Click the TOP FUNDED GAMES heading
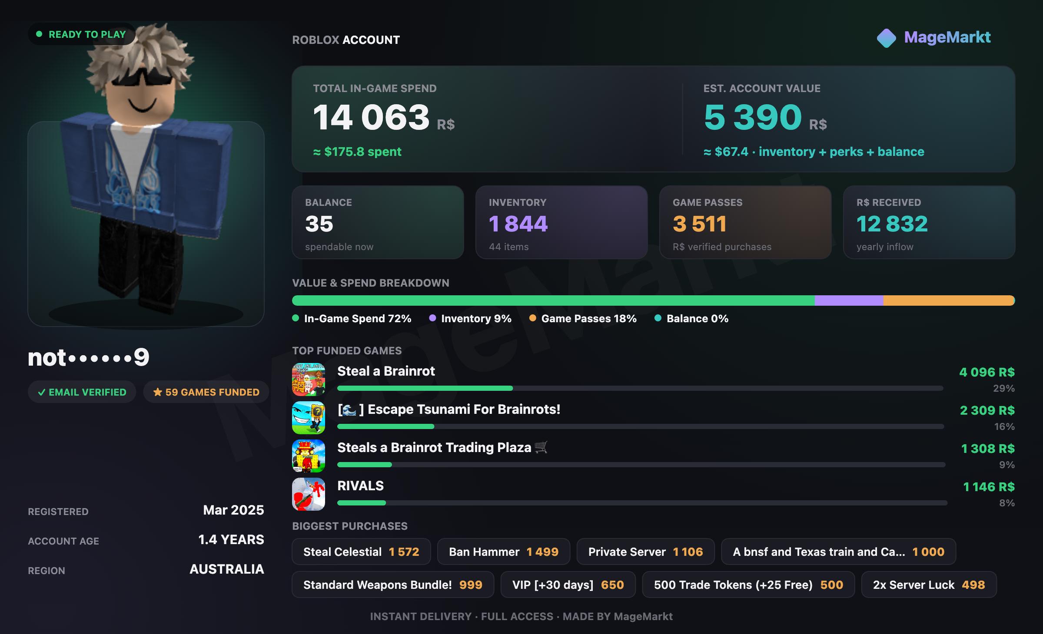Image resolution: width=1043 pixels, height=634 pixels. pyautogui.click(x=347, y=350)
